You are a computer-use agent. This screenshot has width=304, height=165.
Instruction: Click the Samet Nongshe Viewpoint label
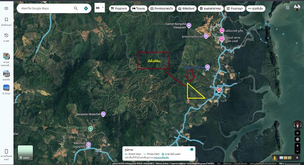[x=176, y=25]
